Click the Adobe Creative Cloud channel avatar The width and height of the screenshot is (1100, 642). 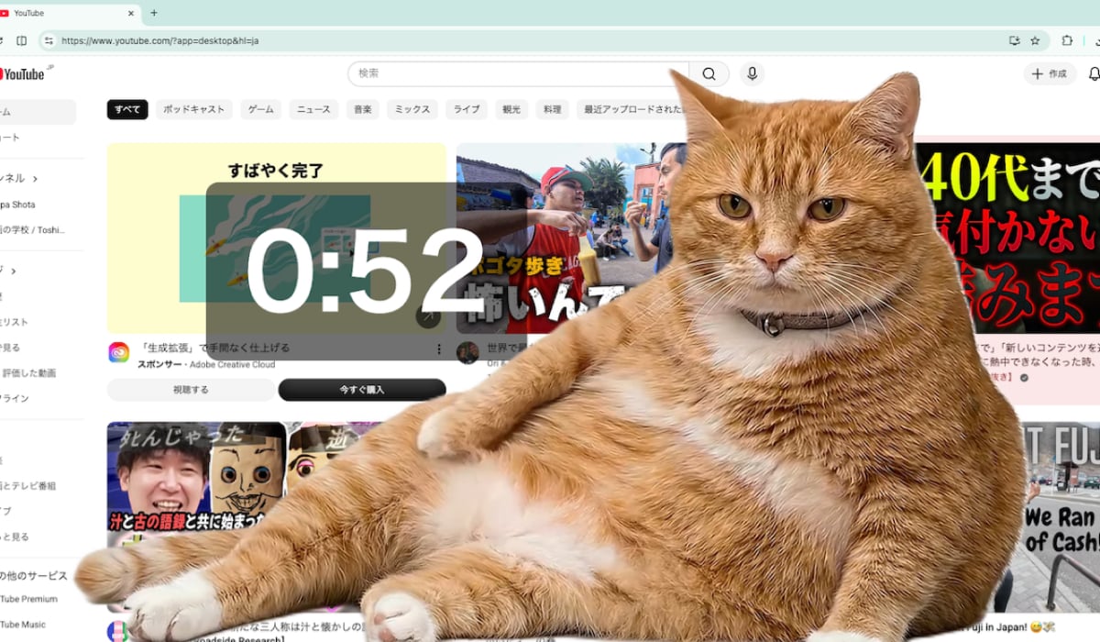(x=119, y=352)
